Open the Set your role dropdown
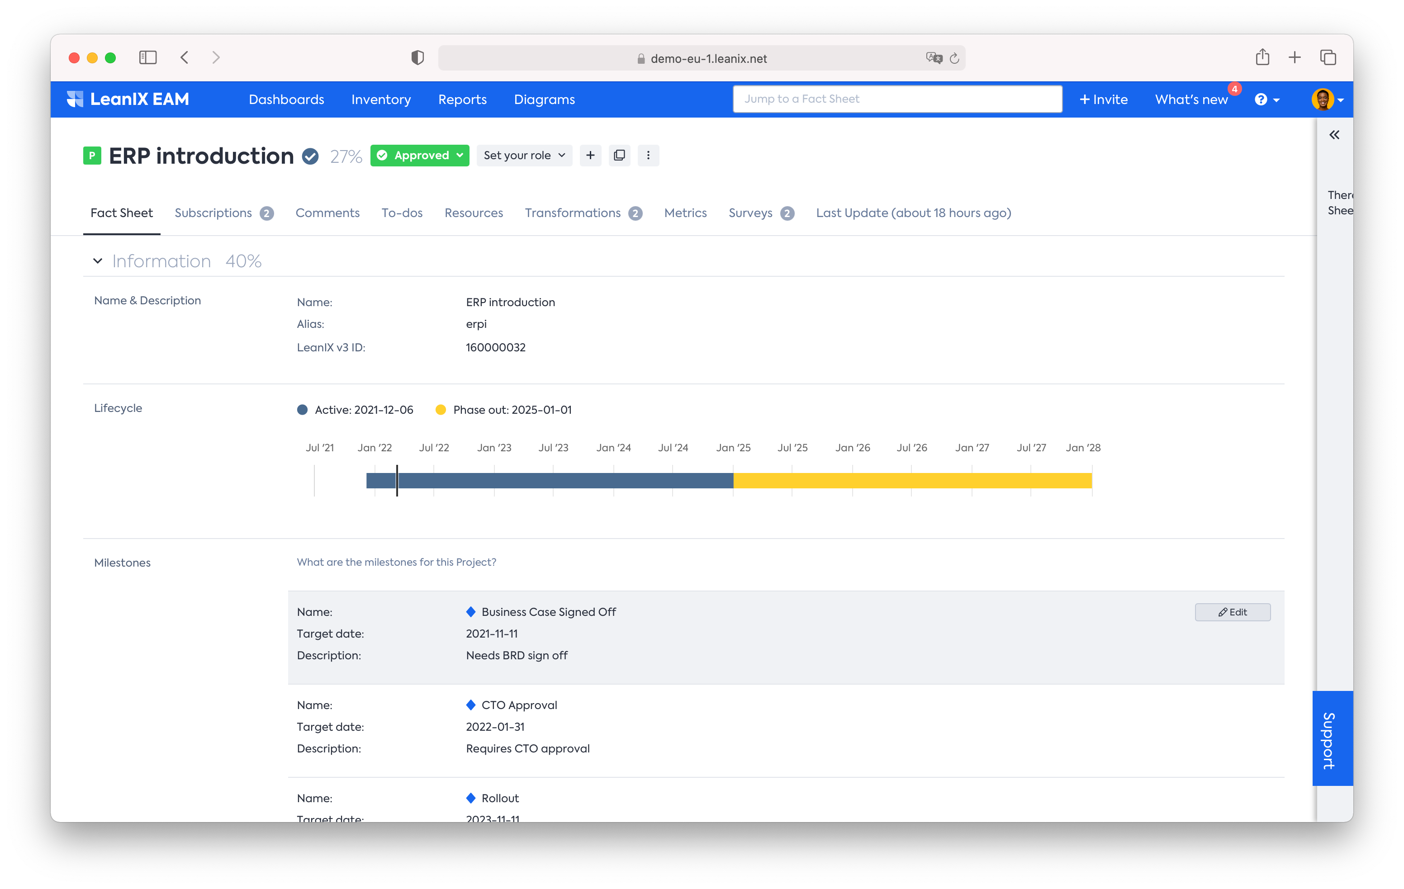This screenshot has height=889, width=1404. 524,155
